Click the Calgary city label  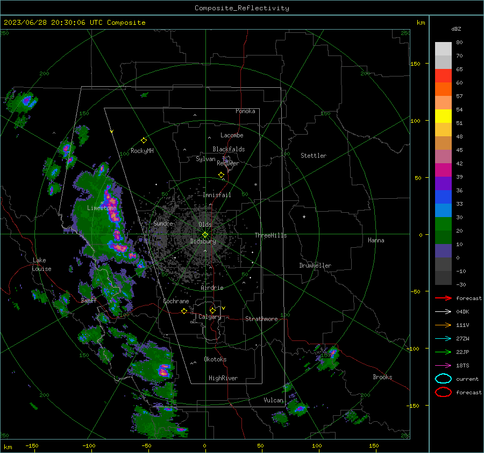(x=210, y=317)
